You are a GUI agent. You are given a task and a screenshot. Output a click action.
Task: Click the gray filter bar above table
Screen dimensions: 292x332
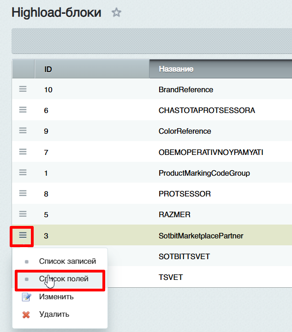point(151,41)
